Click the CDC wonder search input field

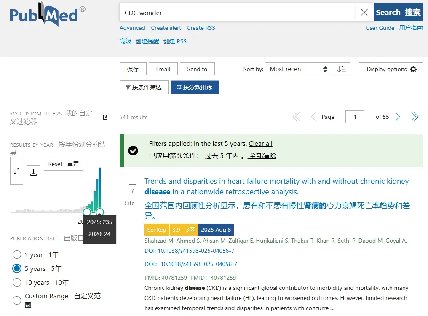coord(238,13)
